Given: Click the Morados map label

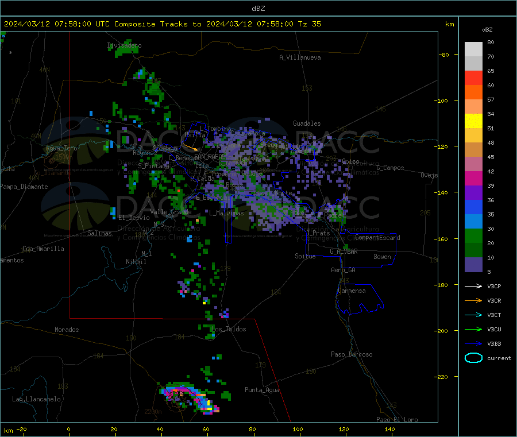Looking at the screenshot, I should point(67,330).
